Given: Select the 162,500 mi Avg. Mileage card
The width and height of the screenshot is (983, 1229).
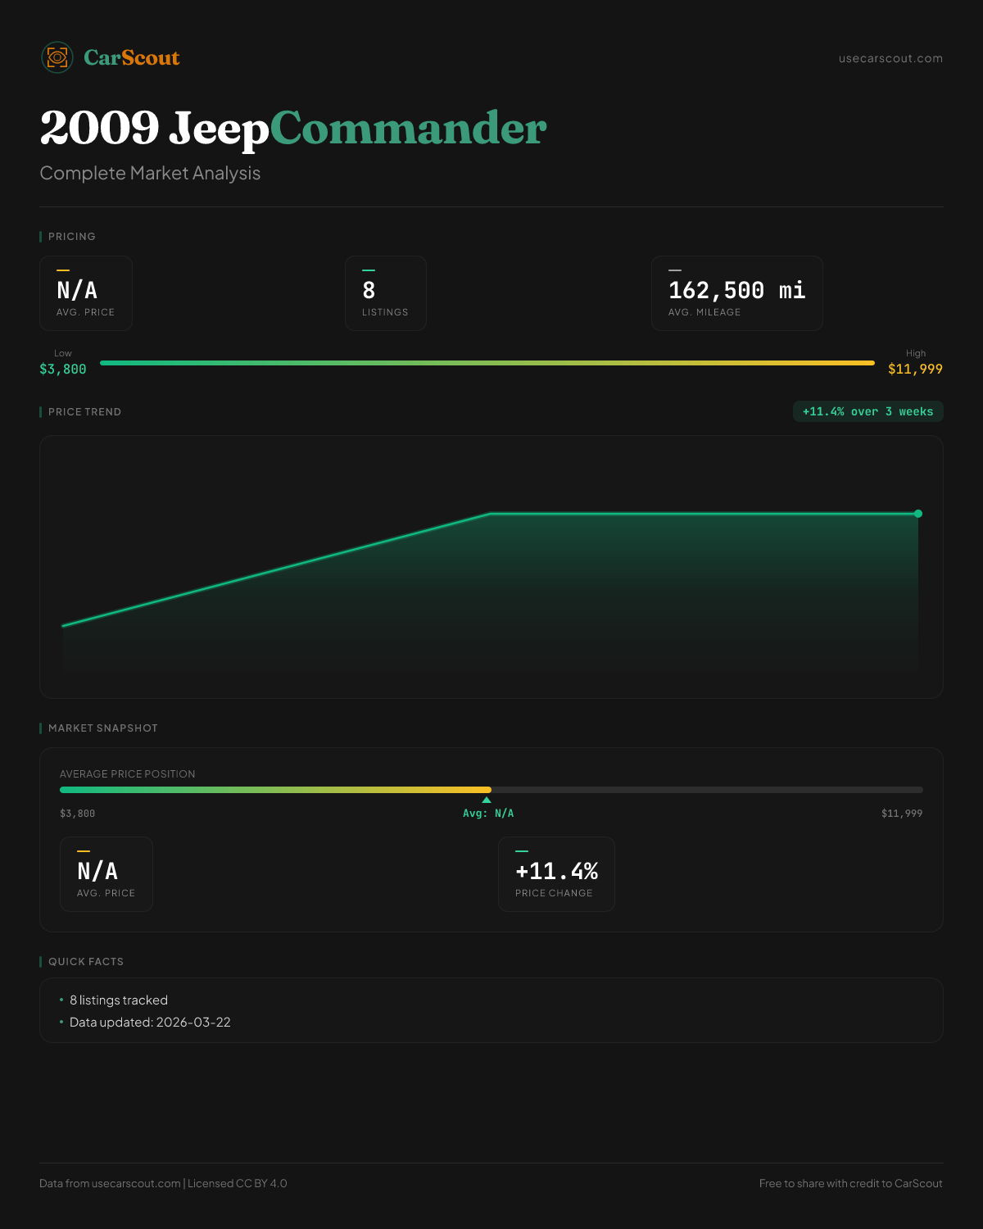Looking at the screenshot, I should 736,293.
